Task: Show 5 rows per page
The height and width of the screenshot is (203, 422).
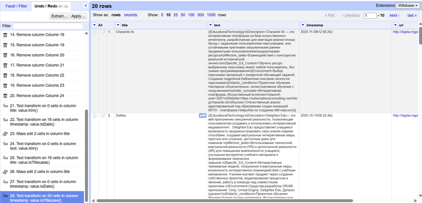Action: click(162, 15)
